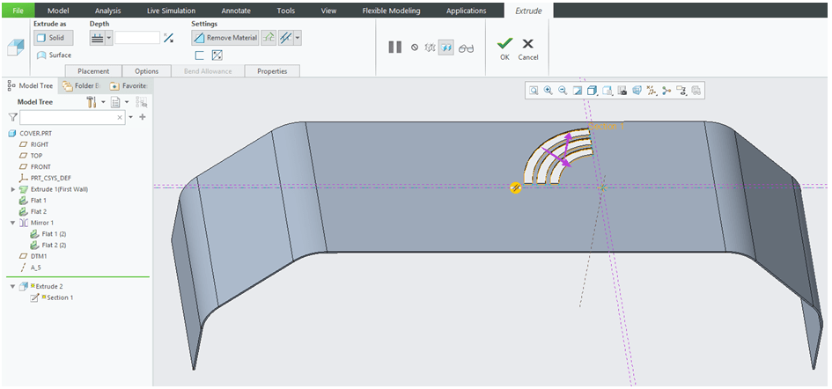
Task: Open the Model Tree settings hammer icon
Action: (92, 102)
